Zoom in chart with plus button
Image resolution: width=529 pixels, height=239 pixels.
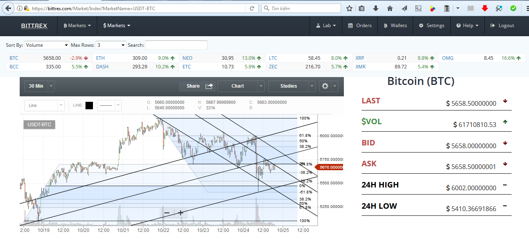180,213
